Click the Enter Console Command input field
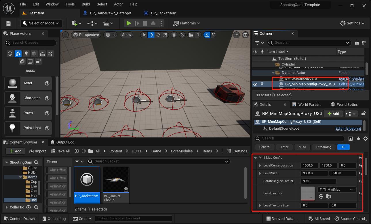This screenshot has width=371, height=224. pyautogui.click(x=133, y=218)
